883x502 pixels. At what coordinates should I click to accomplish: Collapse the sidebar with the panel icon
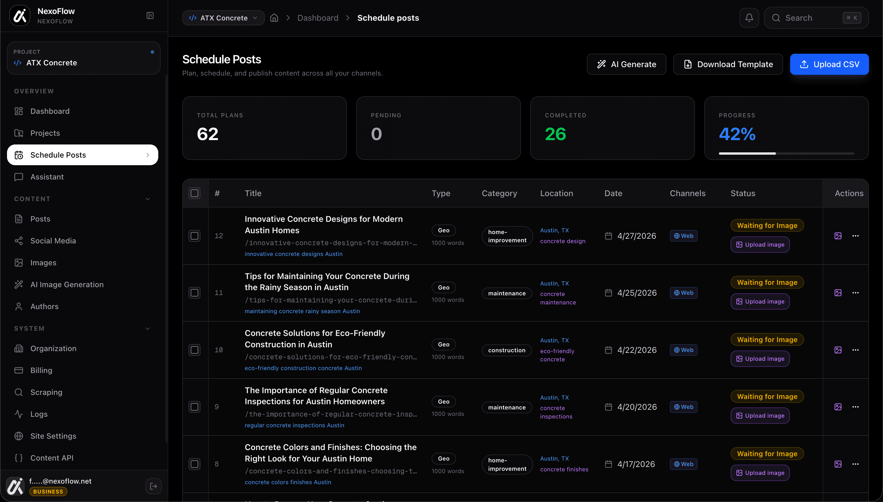(x=150, y=15)
